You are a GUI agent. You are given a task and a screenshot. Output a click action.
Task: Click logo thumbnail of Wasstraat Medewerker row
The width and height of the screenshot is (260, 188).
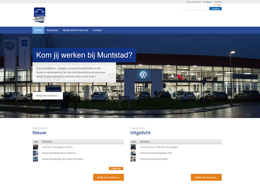click(x=35, y=153)
